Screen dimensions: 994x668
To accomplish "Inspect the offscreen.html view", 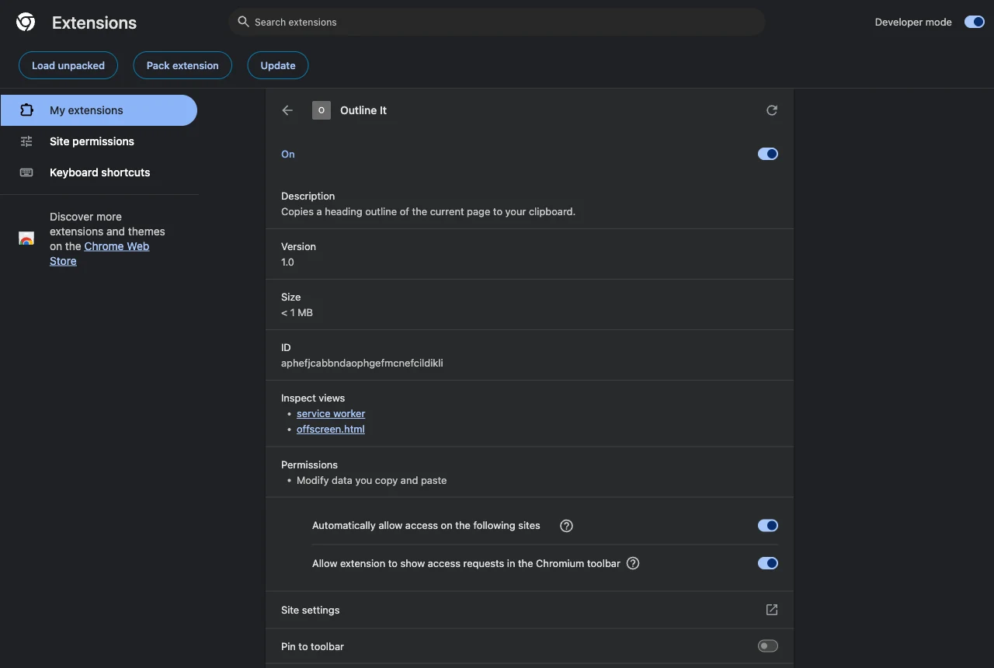I will tap(331, 430).
